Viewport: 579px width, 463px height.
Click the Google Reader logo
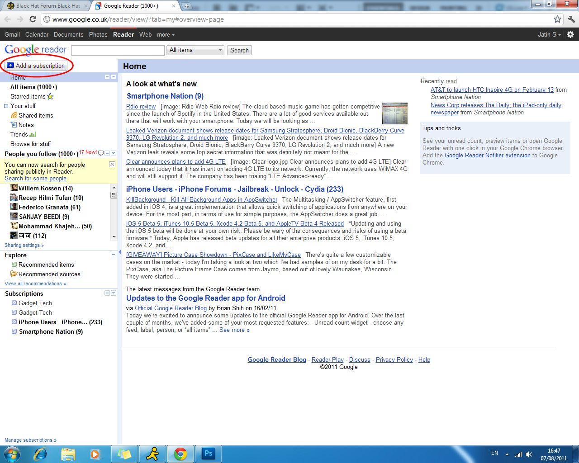click(36, 50)
